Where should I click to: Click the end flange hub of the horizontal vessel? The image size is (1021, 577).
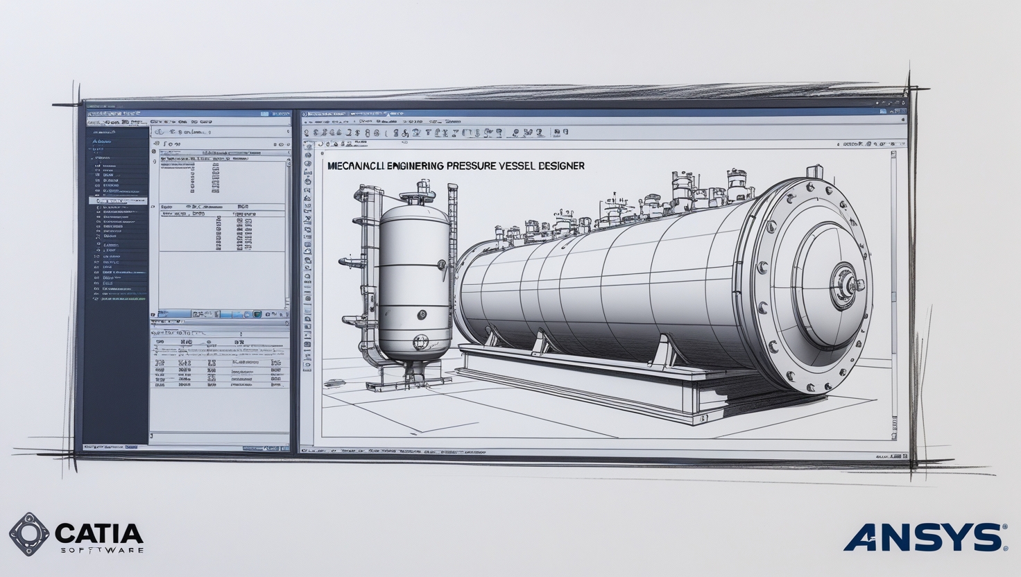pyautogui.click(x=846, y=286)
